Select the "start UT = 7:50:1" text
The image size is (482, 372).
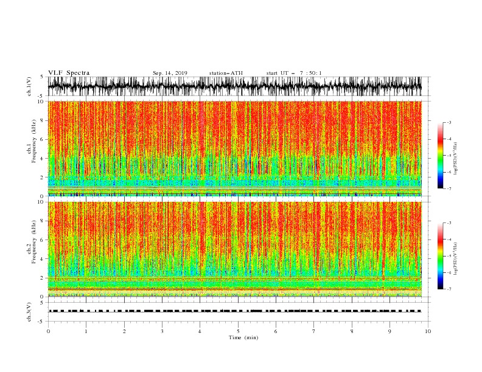click(294, 73)
